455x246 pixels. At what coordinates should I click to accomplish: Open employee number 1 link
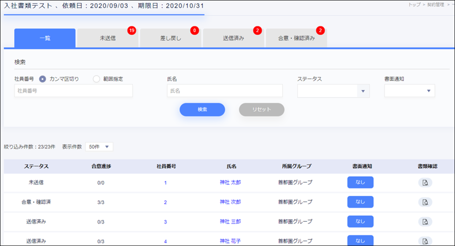click(165, 183)
